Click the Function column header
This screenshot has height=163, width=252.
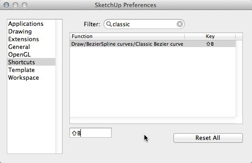pyautogui.click(x=127, y=36)
